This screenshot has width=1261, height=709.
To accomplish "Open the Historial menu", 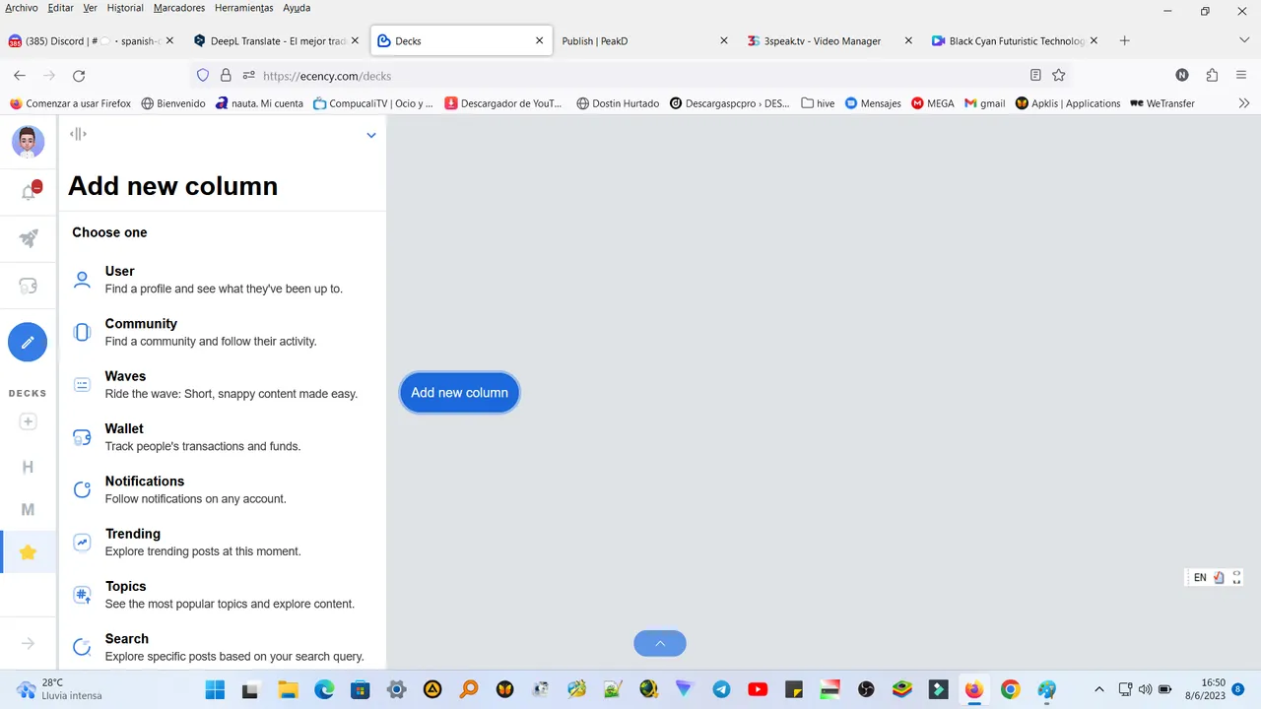I will pyautogui.click(x=125, y=8).
